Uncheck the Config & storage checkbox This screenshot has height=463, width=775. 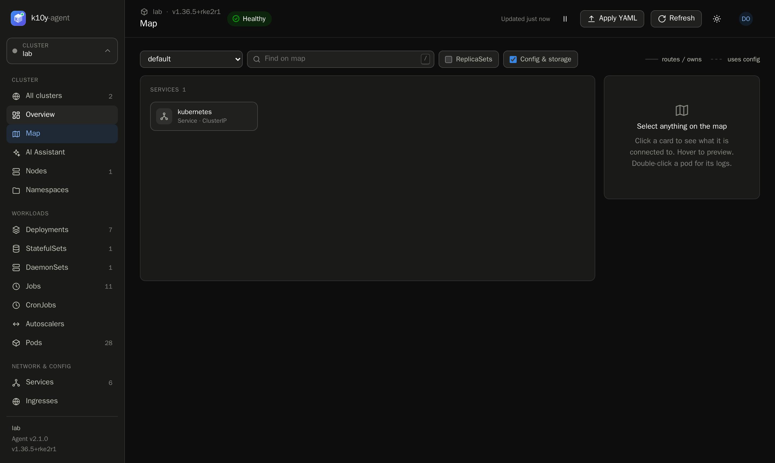[x=513, y=59]
